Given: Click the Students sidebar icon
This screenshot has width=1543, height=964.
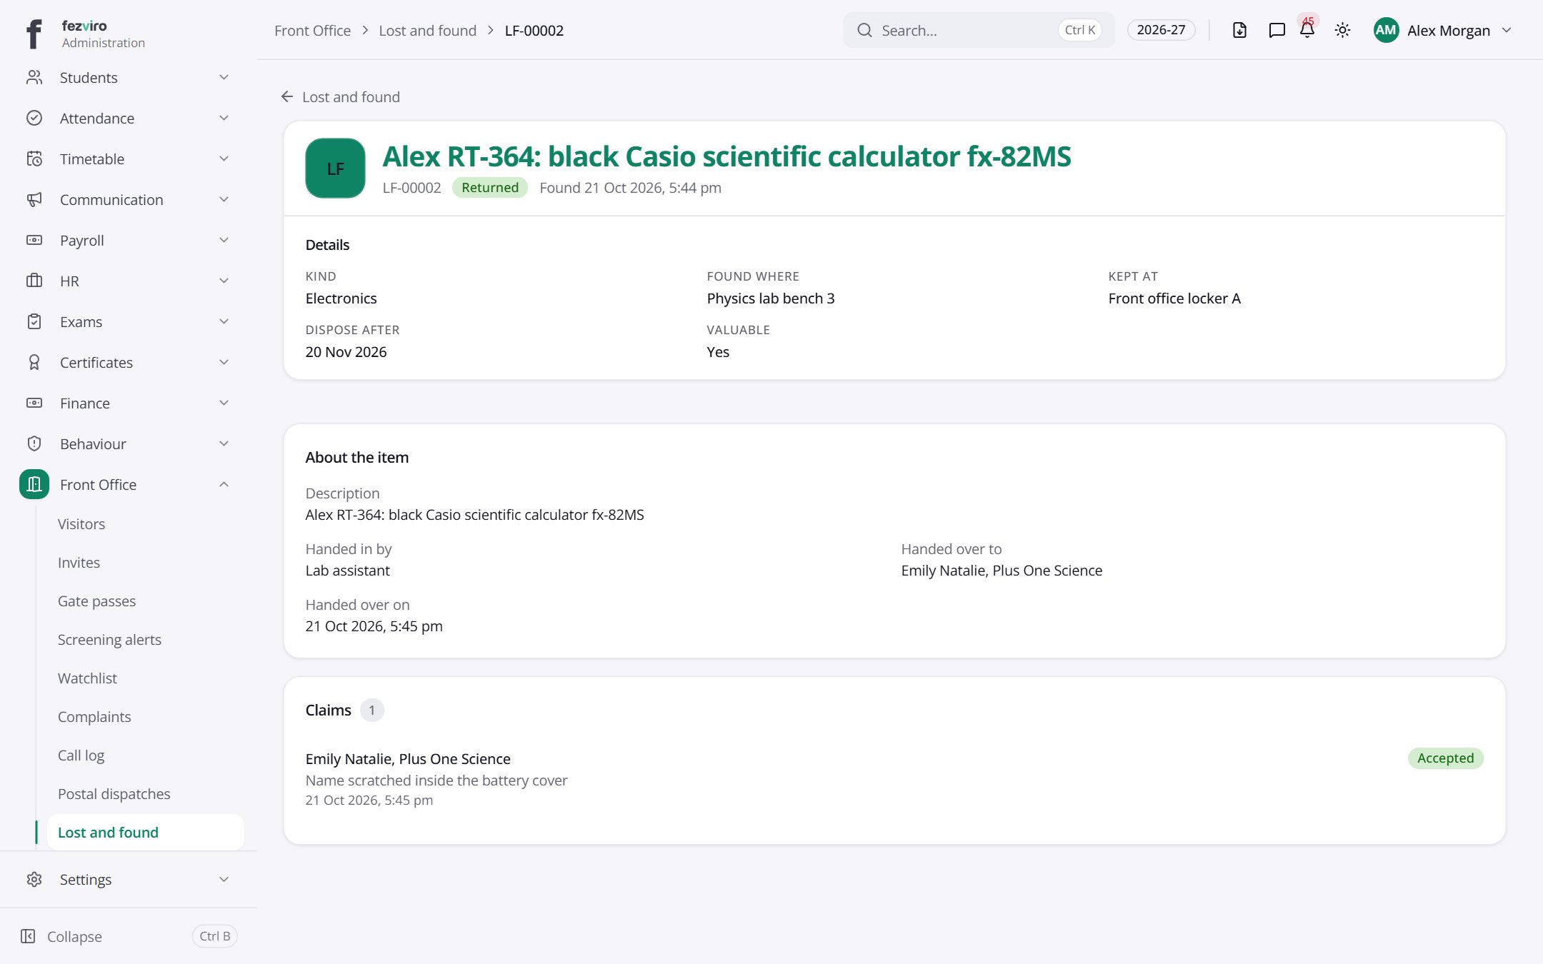Looking at the screenshot, I should [x=34, y=77].
